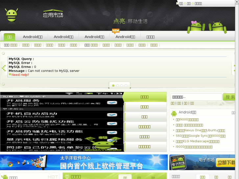
Task: Click the 应用市场 site title logo
Action: click(x=53, y=14)
